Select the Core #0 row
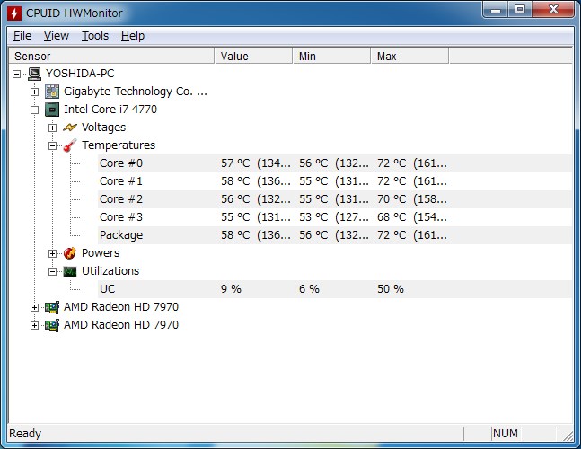Viewport: 581px width, 449px height. point(334,163)
